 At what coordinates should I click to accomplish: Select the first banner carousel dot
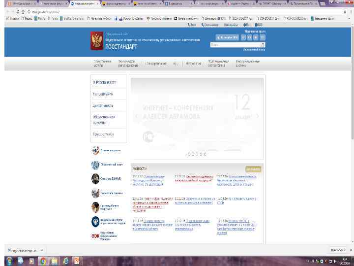coord(189,154)
